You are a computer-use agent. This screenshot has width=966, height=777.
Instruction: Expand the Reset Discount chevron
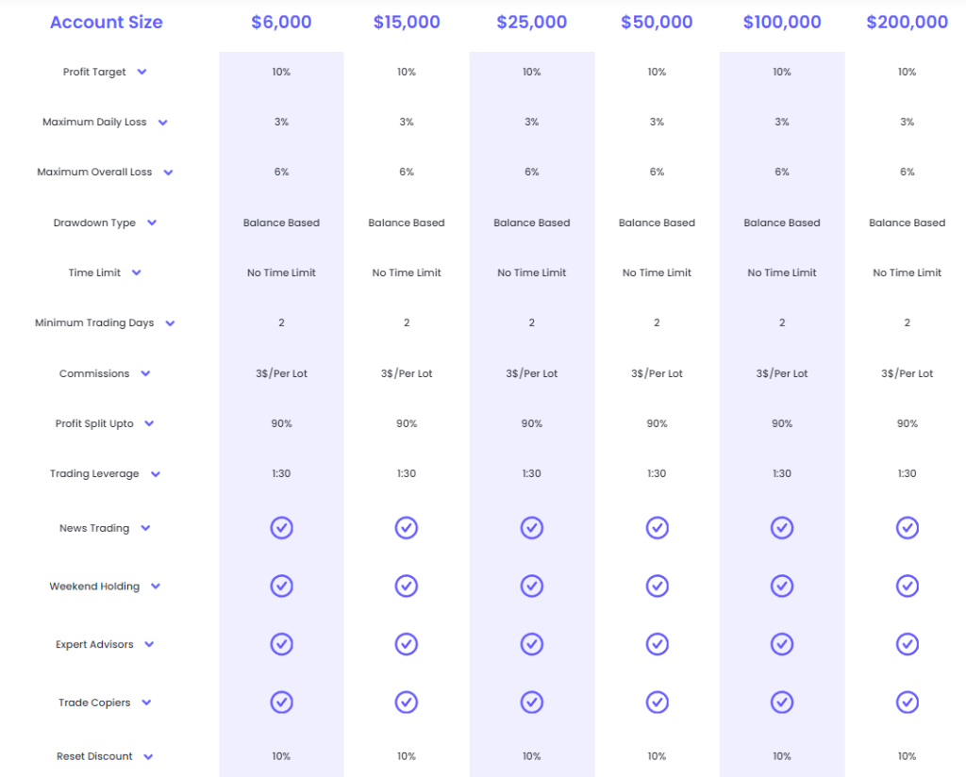(x=148, y=756)
